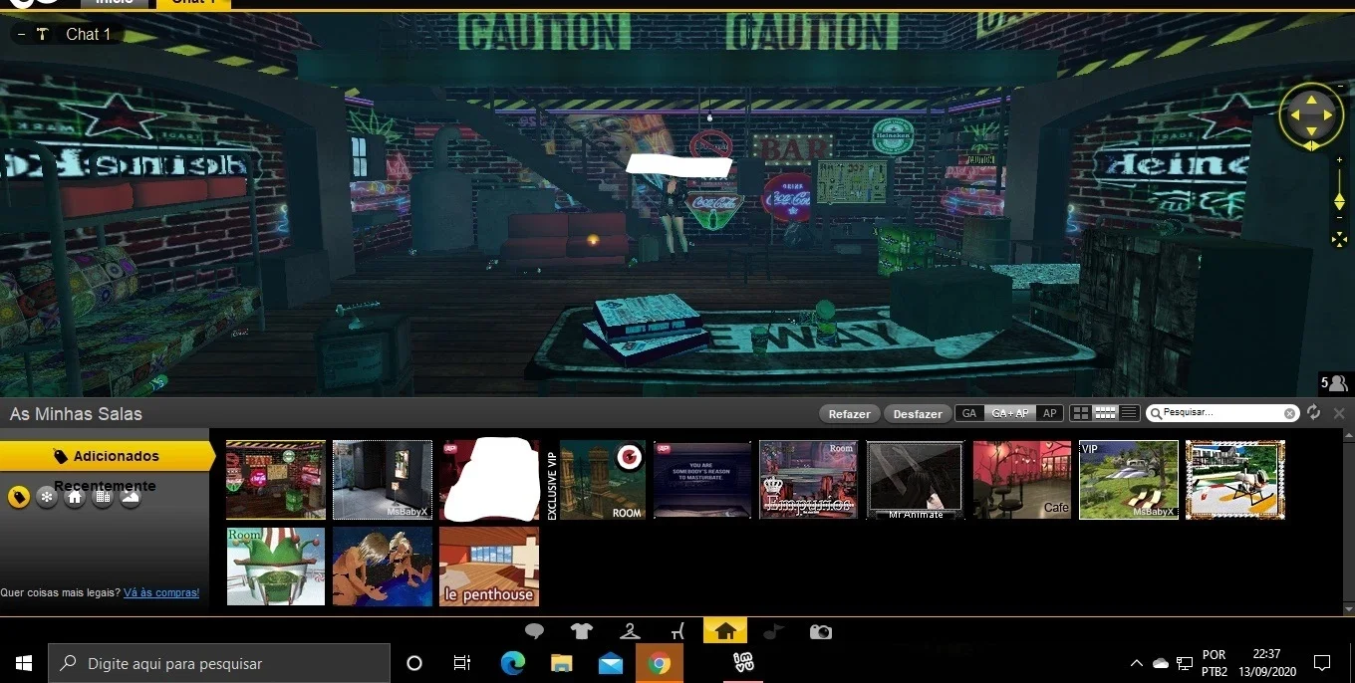Switch to large thumbnail grid view
1355x683 pixels.
pyautogui.click(x=1081, y=413)
